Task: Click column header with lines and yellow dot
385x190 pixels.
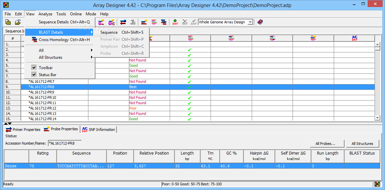Action: click(313, 38)
